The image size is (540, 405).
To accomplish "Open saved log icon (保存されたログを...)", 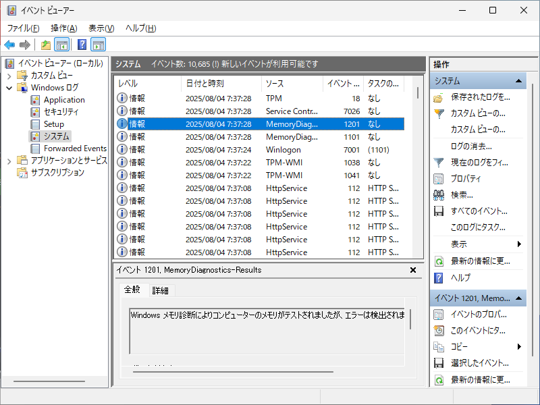I will point(438,98).
